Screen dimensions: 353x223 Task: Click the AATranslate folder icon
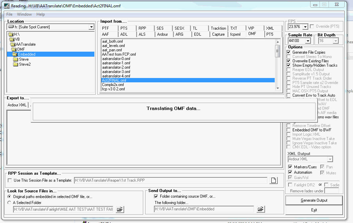[x=13, y=44]
